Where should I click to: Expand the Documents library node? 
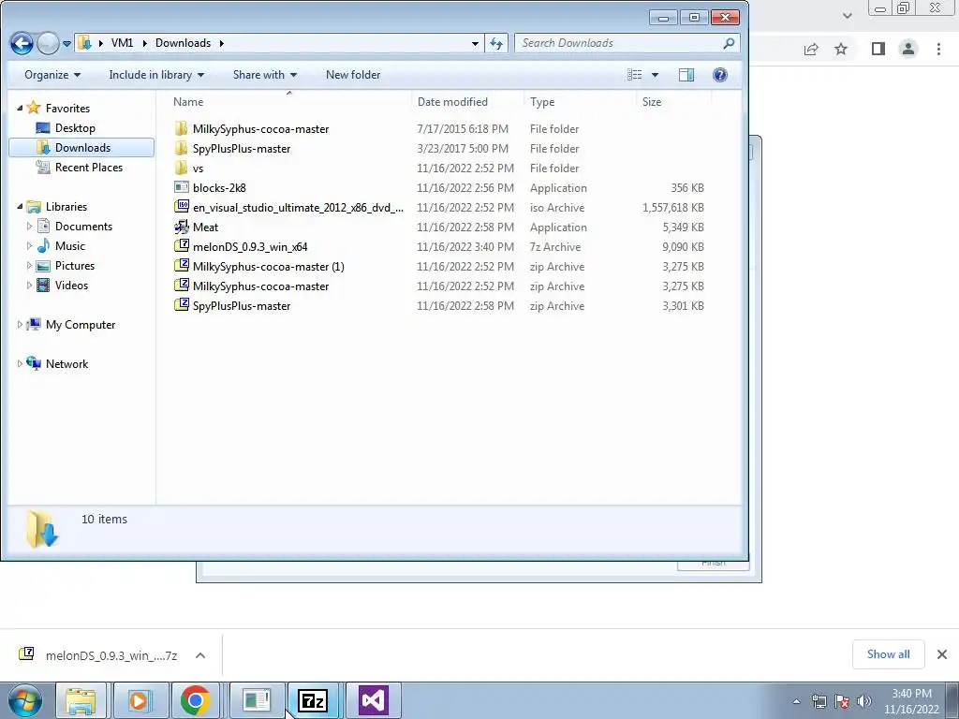click(29, 227)
